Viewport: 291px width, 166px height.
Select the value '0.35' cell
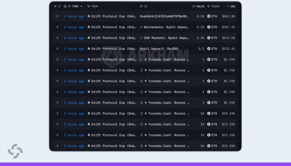click(x=200, y=38)
